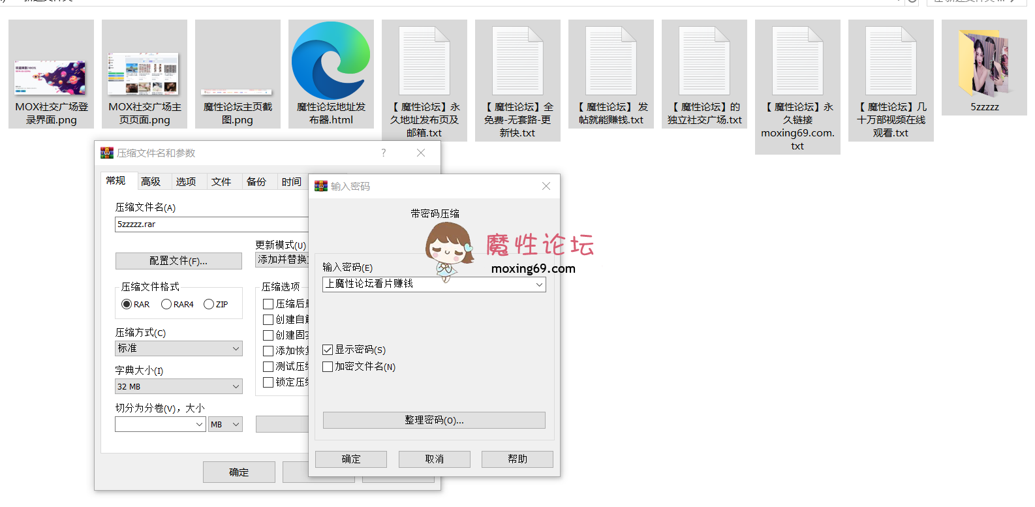Switch to the 常规 tab

pyautogui.click(x=116, y=181)
